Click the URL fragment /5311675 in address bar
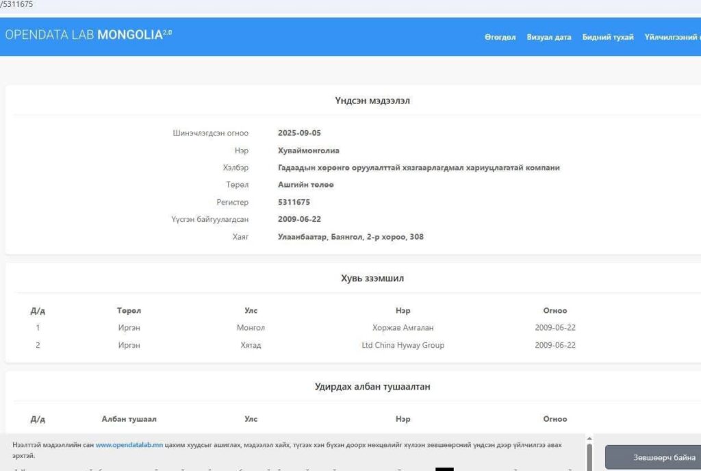This screenshot has width=701, height=471. pyautogui.click(x=16, y=4)
